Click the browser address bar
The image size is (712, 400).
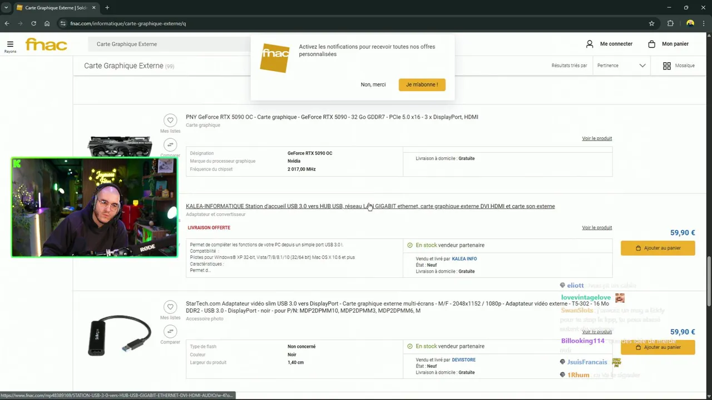[x=356, y=23]
